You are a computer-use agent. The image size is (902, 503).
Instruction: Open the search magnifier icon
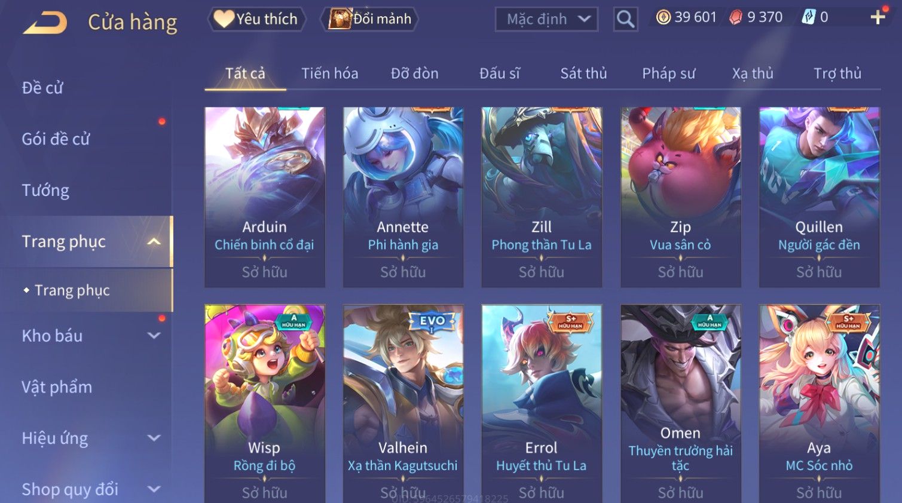tap(625, 19)
